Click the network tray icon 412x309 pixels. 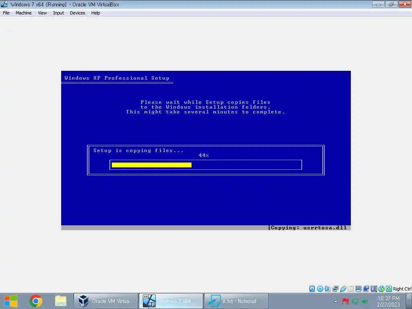click(x=355, y=301)
